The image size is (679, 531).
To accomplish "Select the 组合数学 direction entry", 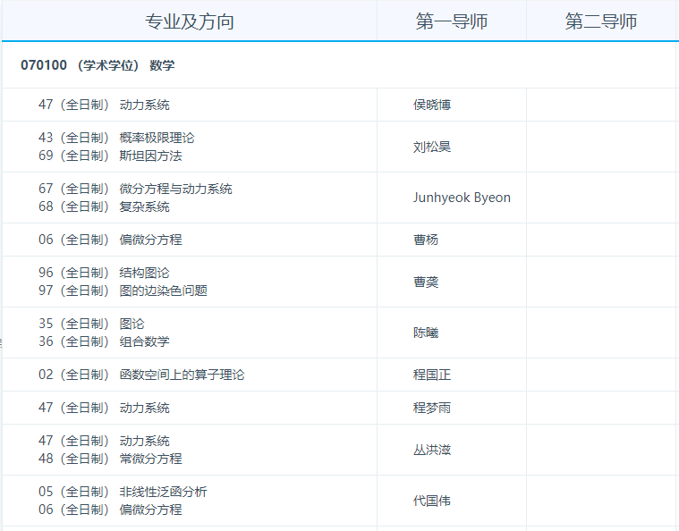I will coord(144,341).
